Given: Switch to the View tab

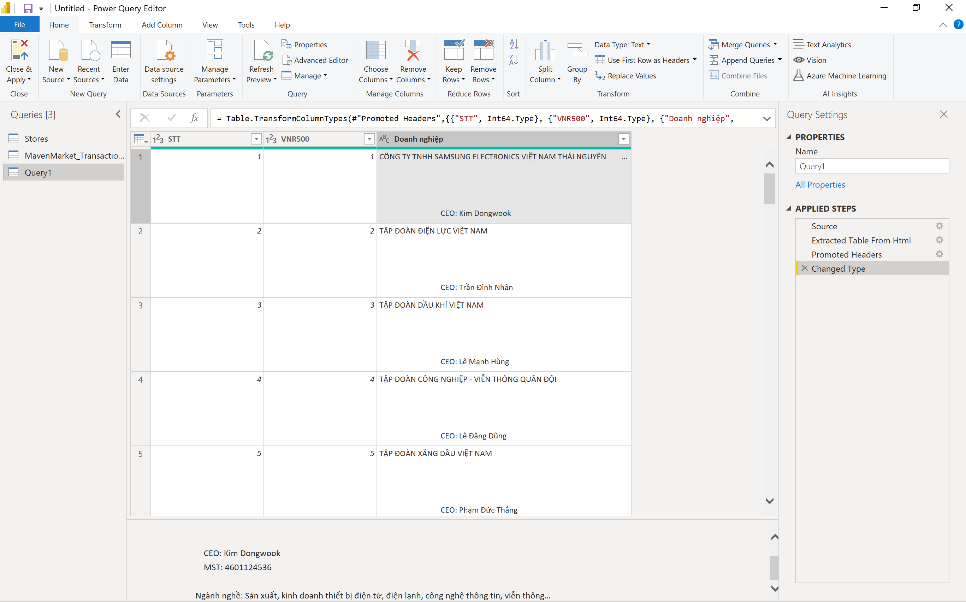Looking at the screenshot, I should (x=210, y=25).
